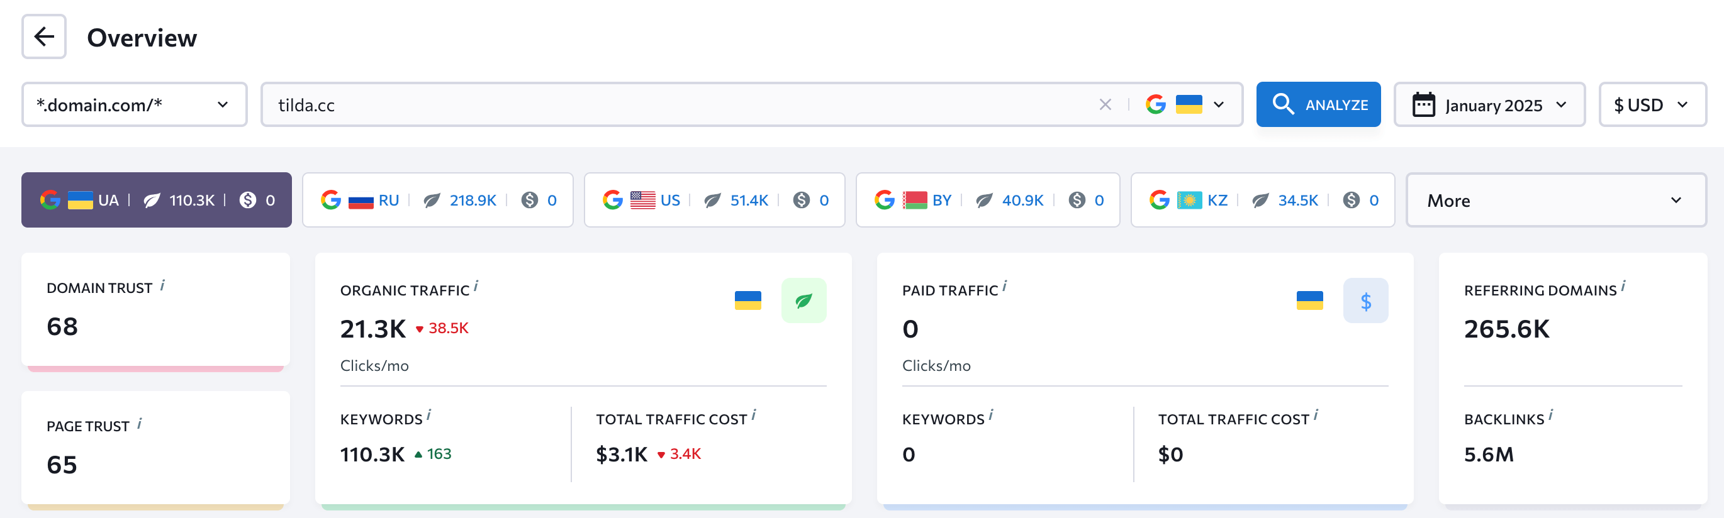Click organic Total Traffic Cost info icon
The image size is (1724, 518).
click(x=754, y=415)
